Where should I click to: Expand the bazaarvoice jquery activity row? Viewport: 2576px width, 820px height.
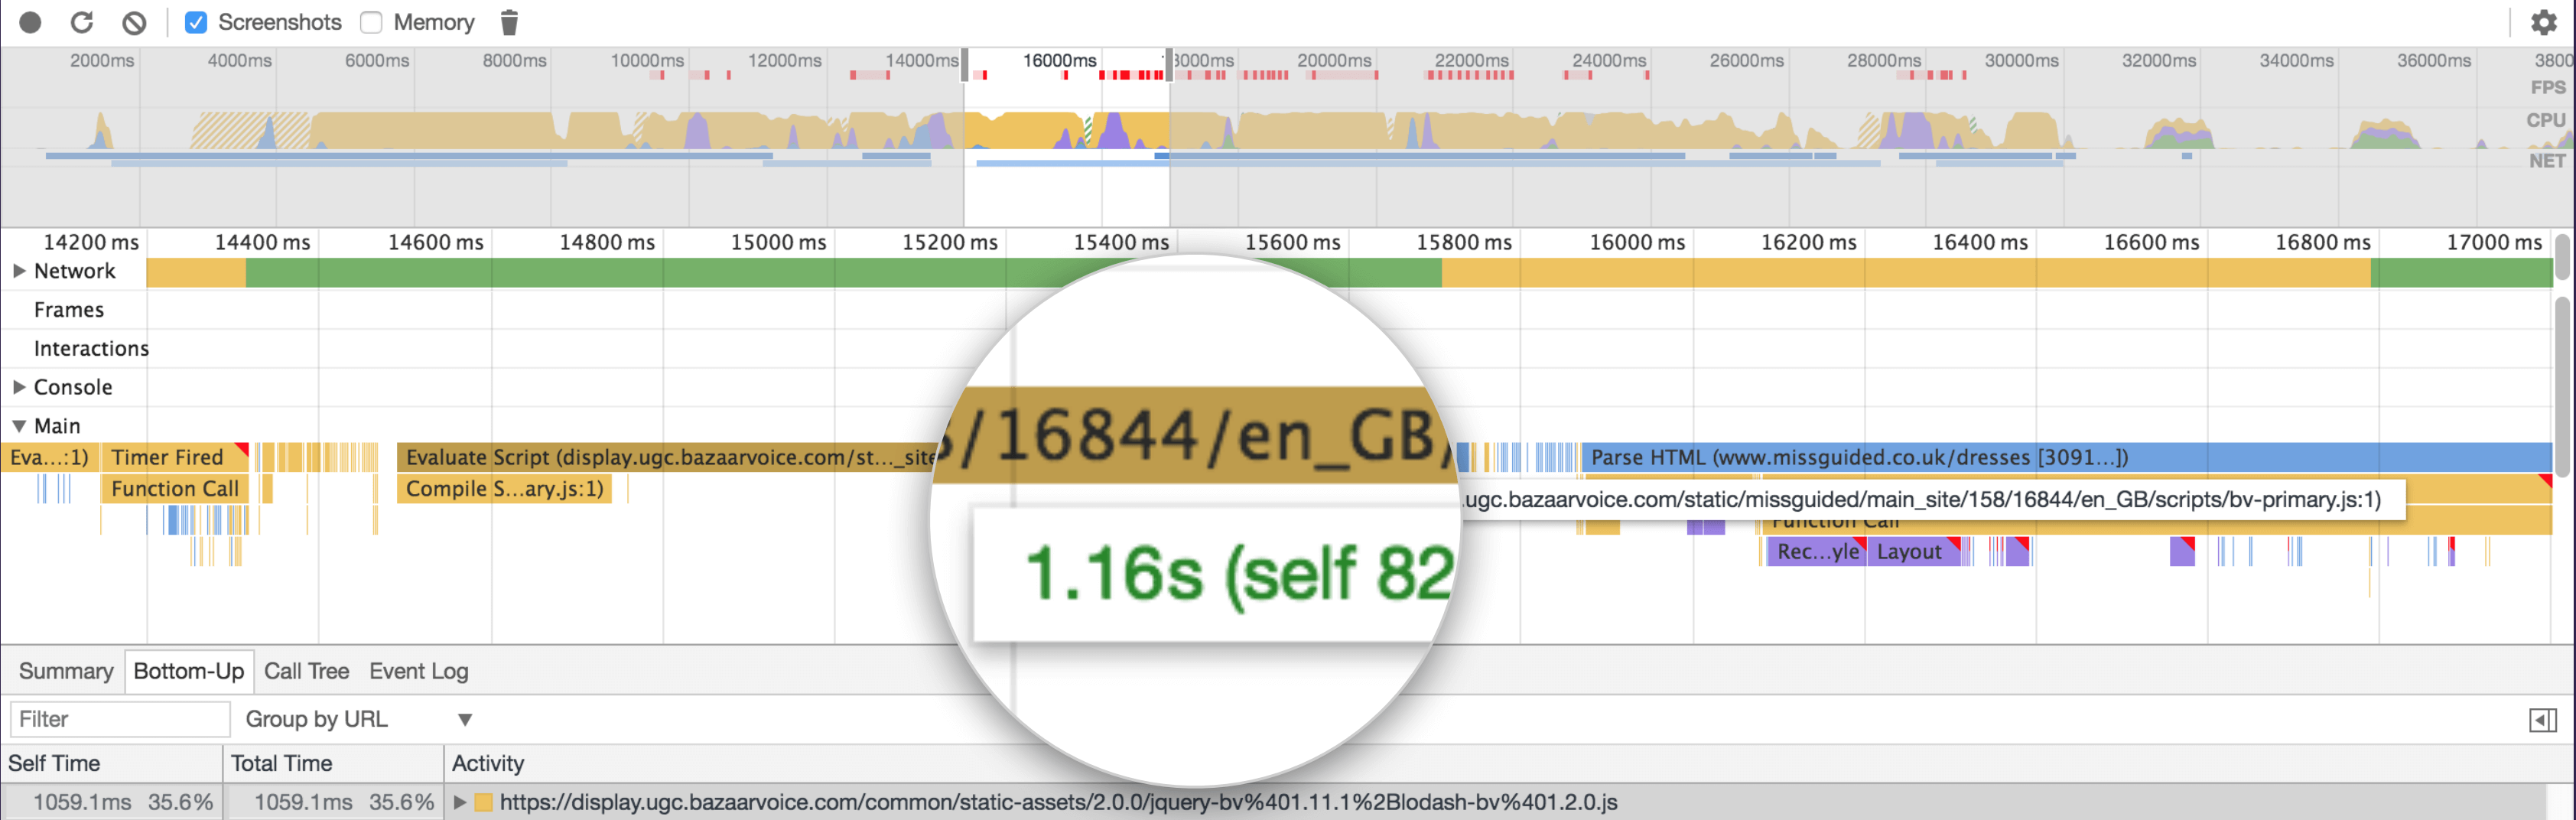(x=460, y=802)
